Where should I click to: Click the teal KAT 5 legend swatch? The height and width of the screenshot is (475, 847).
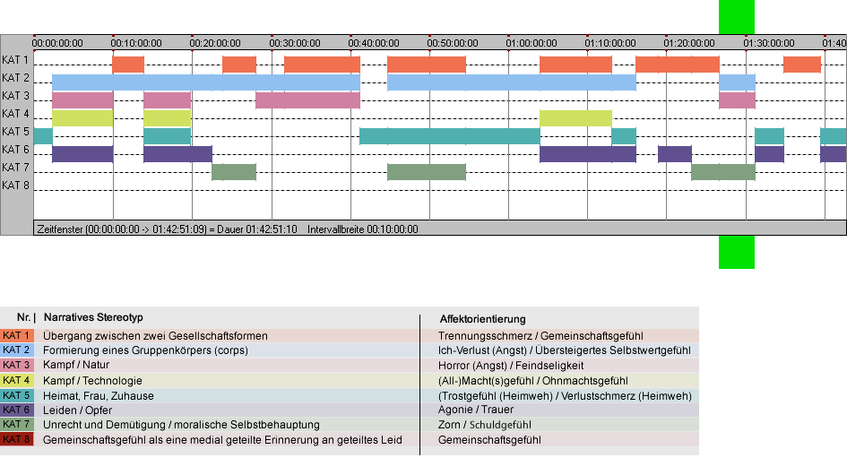point(17,395)
